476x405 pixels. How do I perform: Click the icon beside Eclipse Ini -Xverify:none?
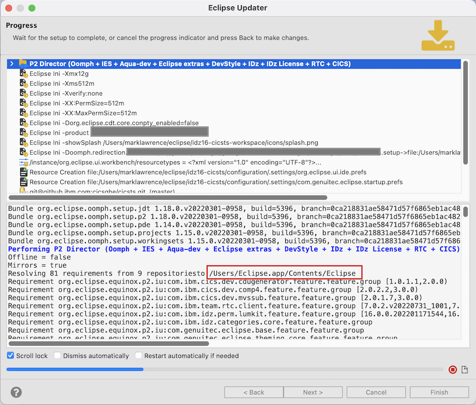(23, 93)
